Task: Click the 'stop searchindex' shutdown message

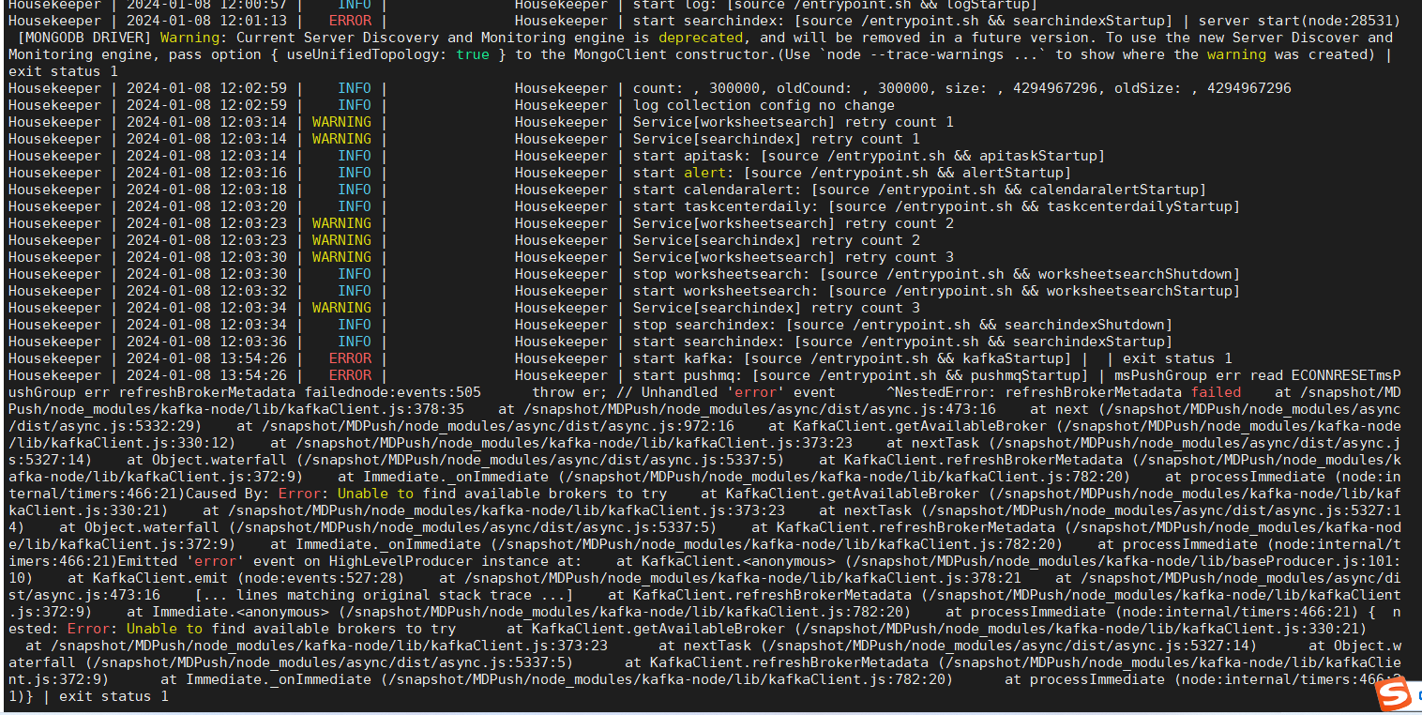Action: coord(901,325)
